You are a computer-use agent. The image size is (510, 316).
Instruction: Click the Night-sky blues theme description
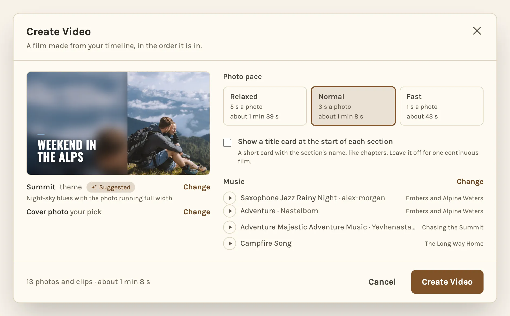click(99, 198)
